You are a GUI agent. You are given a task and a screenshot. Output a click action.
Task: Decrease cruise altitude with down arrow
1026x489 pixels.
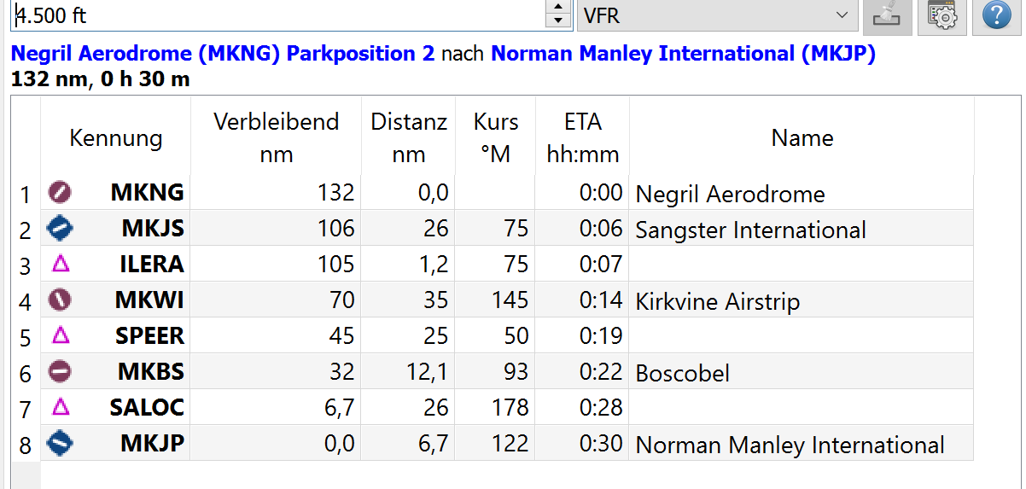tap(558, 23)
